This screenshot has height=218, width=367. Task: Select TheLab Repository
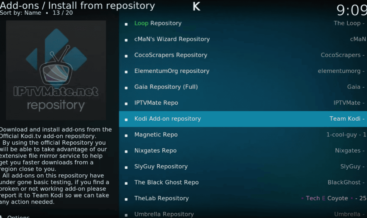[x=243, y=198]
